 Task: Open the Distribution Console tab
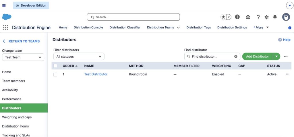tap(88, 27)
